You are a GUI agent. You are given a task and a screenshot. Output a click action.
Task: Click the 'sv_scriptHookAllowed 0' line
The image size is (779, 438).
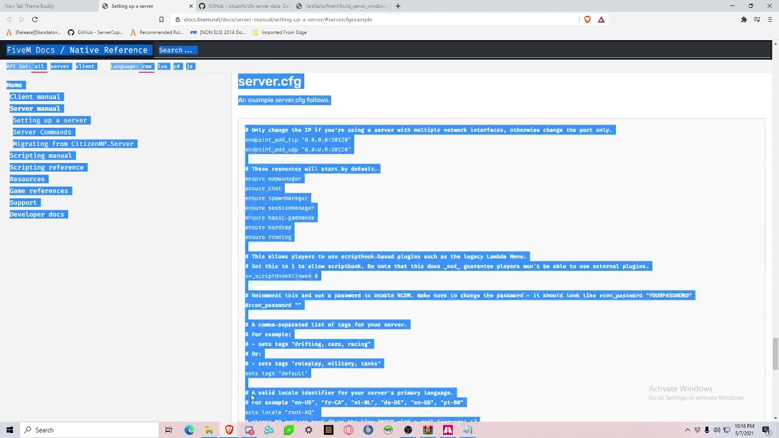click(x=281, y=276)
